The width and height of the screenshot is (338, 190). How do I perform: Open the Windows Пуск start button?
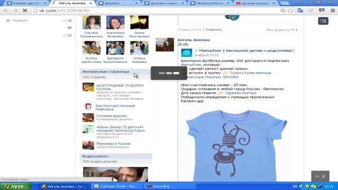15,186
